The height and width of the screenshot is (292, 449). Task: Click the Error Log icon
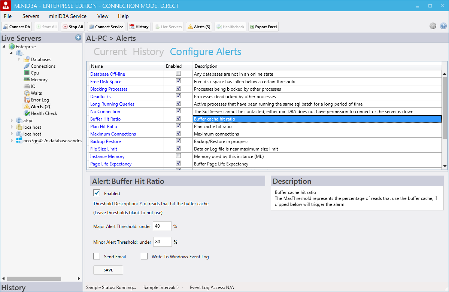click(x=27, y=100)
